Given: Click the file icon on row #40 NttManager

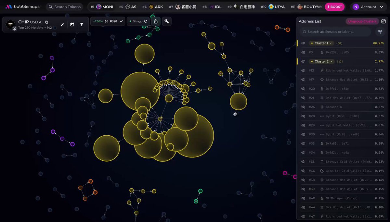Looking at the screenshot, I should point(322,198).
